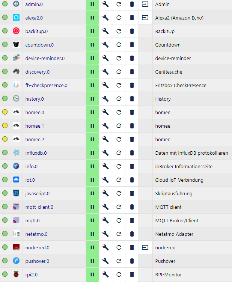232x282 pixels.
Task: Click the yellow status indicator of homee.0
Action: point(5,112)
